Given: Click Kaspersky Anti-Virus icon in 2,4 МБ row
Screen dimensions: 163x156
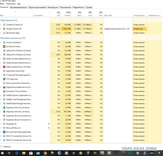Looking at the screenshot, I should point(4,108).
